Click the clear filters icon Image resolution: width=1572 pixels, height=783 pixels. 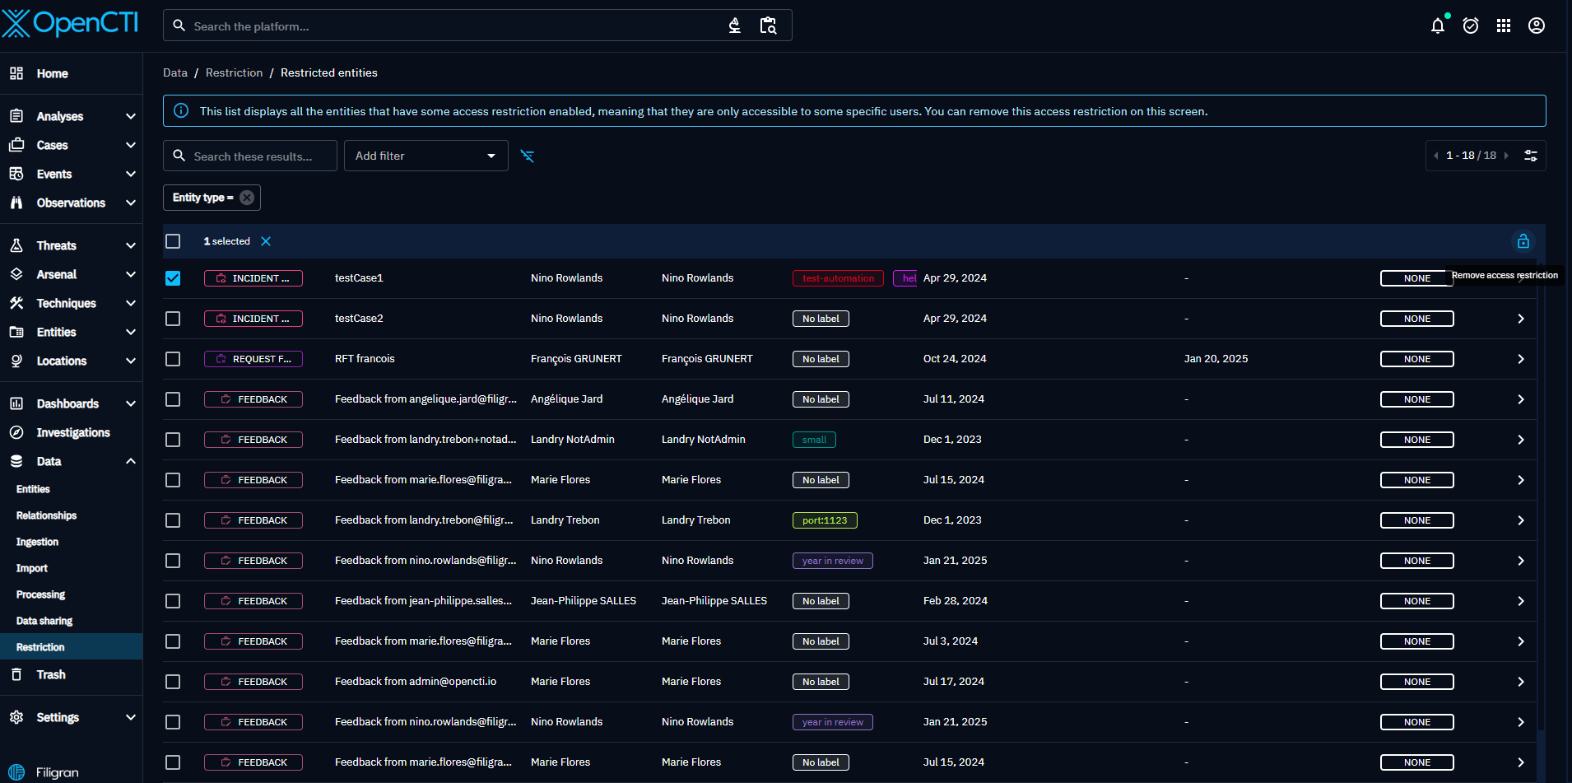point(528,156)
